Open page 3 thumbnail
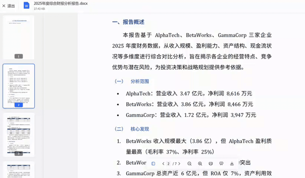305x178 pixels. coord(19,135)
